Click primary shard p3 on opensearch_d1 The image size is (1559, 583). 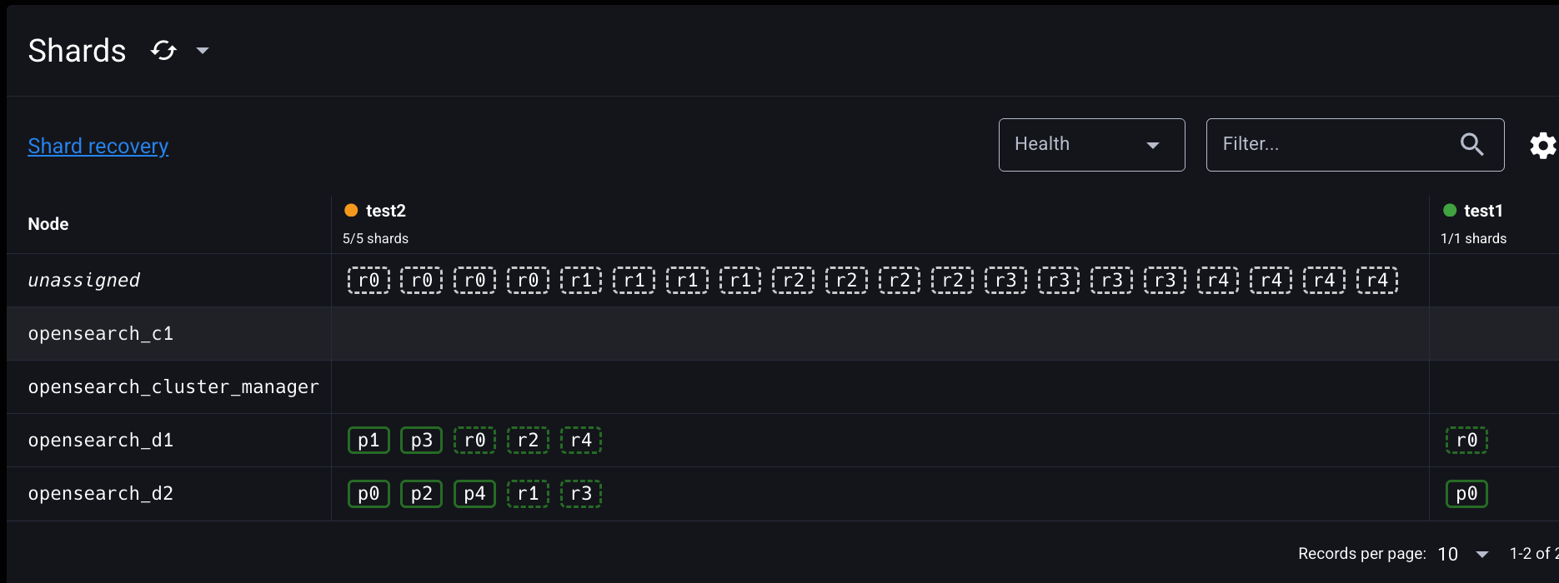click(422, 441)
